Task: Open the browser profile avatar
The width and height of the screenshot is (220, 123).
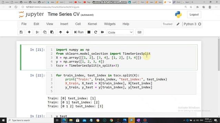Action: pos(210,7)
